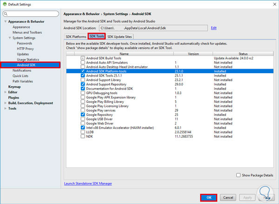Check the NDK checkbox
The height and width of the screenshot is (204, 279).
point(83,136)
